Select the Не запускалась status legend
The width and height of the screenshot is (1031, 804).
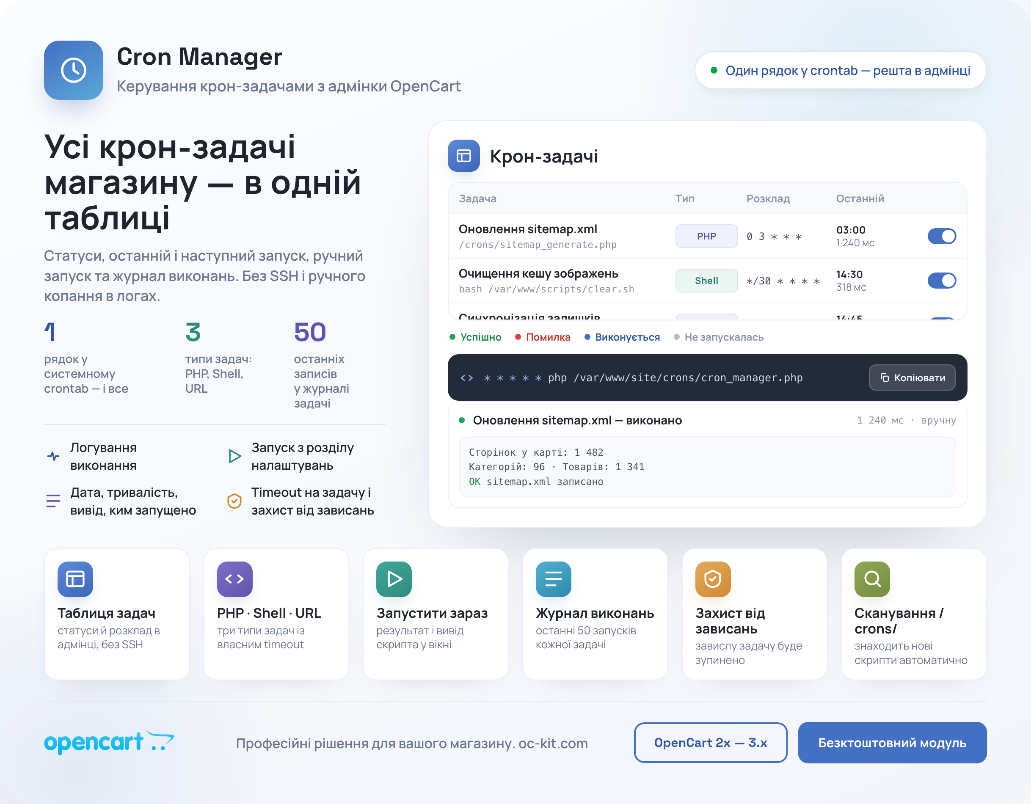[719, 337]
